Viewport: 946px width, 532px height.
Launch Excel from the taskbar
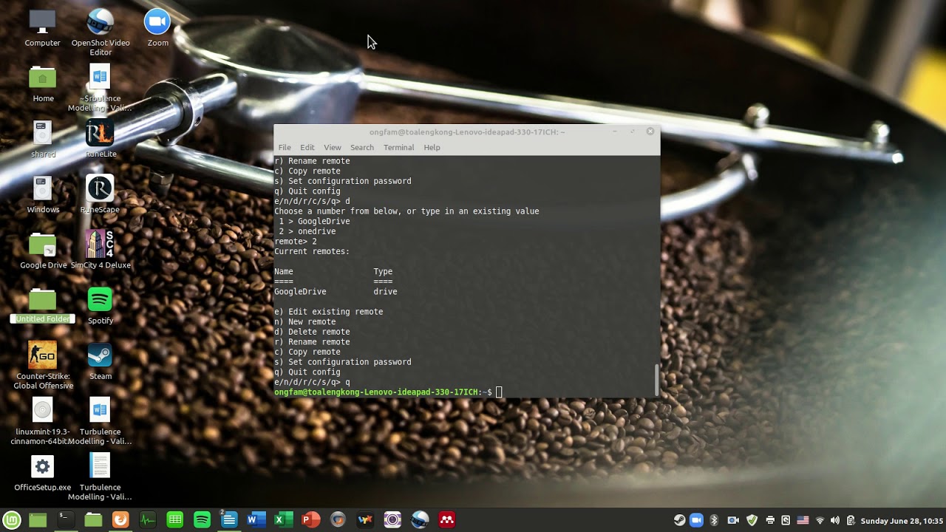click(x=283, y=520)
